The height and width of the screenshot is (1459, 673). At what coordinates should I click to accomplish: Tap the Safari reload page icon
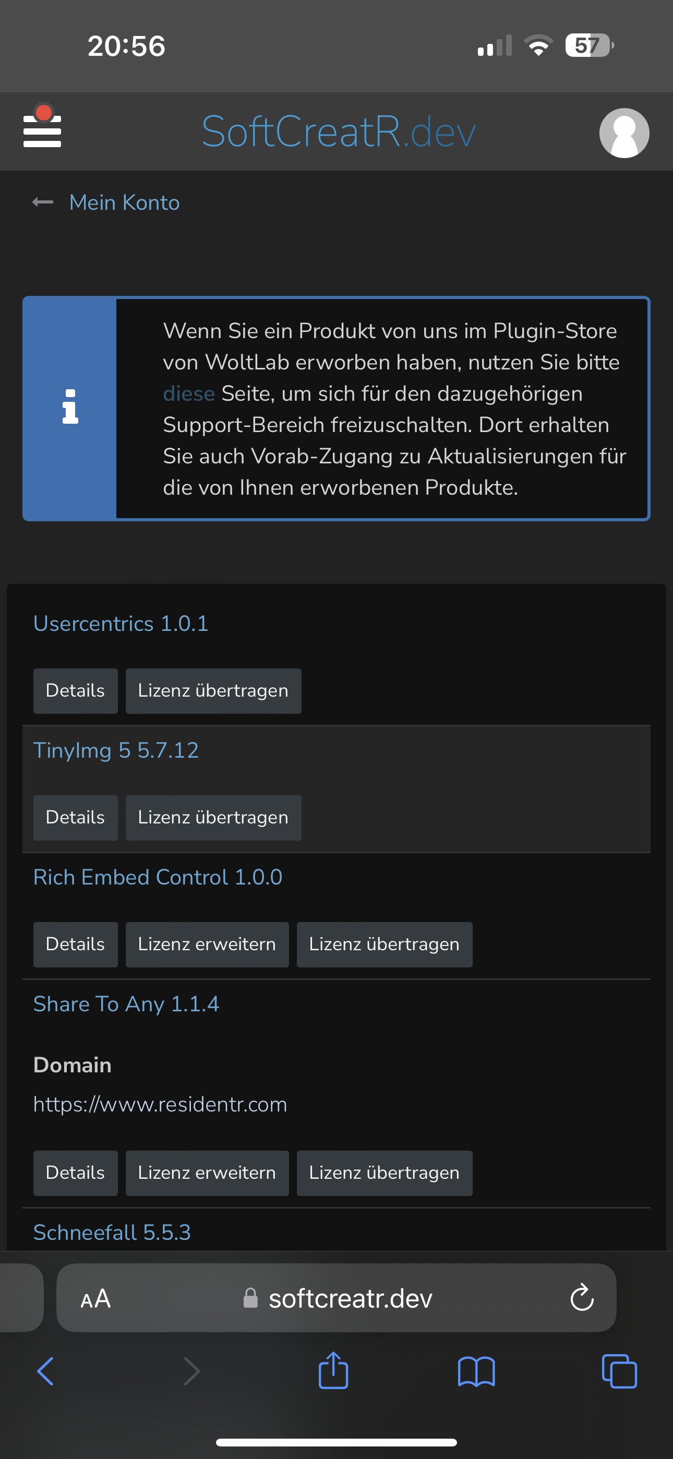pos(581,1298)
